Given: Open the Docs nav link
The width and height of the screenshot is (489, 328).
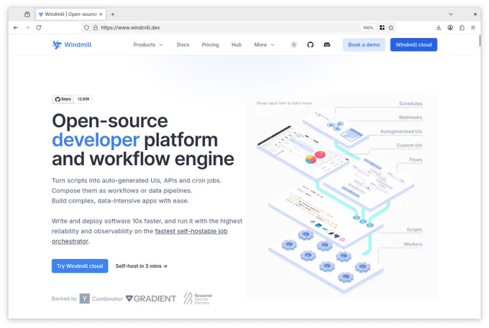Looking at the screenshot, I should pos(183,44).
